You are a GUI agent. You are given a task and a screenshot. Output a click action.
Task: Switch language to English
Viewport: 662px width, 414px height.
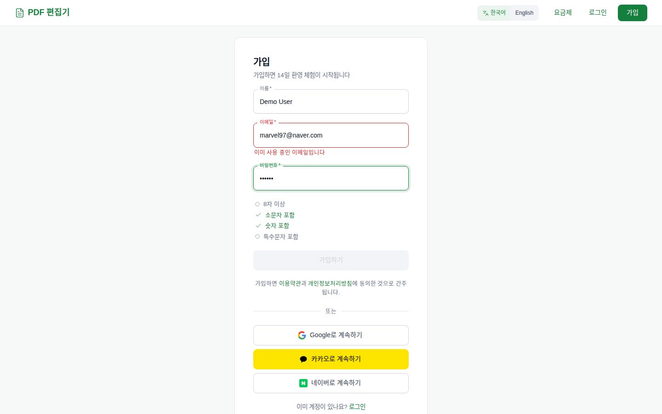pos(524,13)
